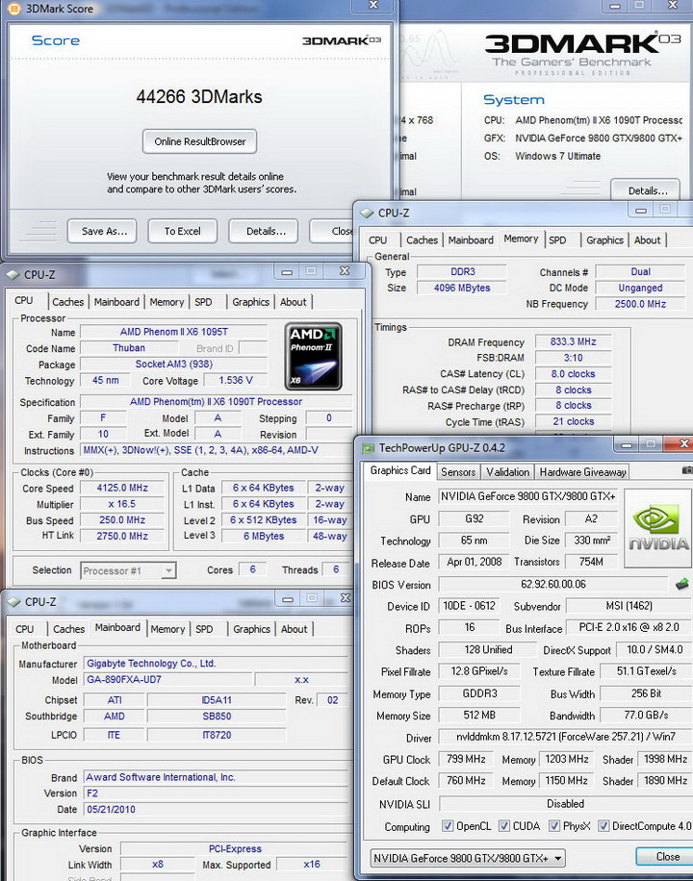Open the Processor #1 selection dropdown
The image size is (693, 881).
[x=128, y=571]
